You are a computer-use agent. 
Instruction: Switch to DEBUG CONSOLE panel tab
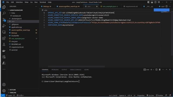coord(76,70)
